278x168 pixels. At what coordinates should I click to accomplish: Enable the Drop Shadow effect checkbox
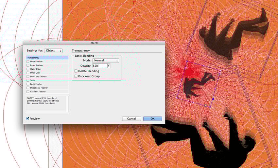(x=28, y=62)
